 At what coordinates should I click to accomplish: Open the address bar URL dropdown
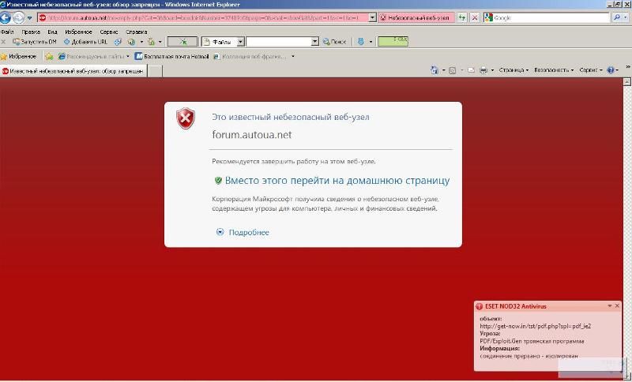[373, 17]
